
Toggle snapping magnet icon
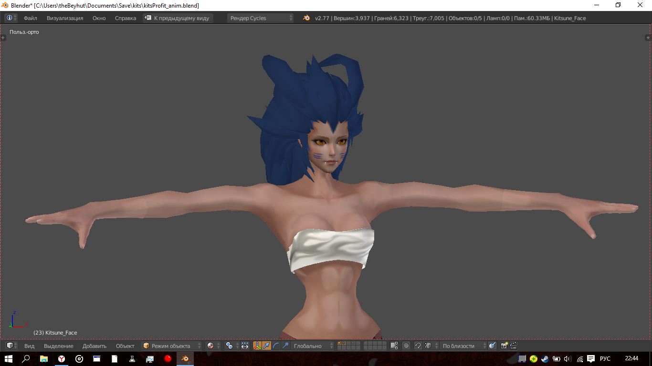click(418, 346)
